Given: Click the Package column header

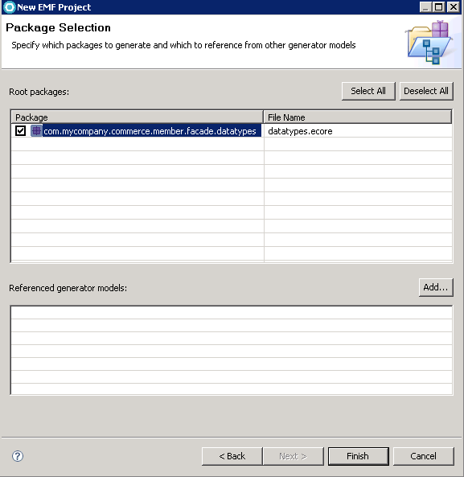Looking at the screenshot, I should pos(138,117).
